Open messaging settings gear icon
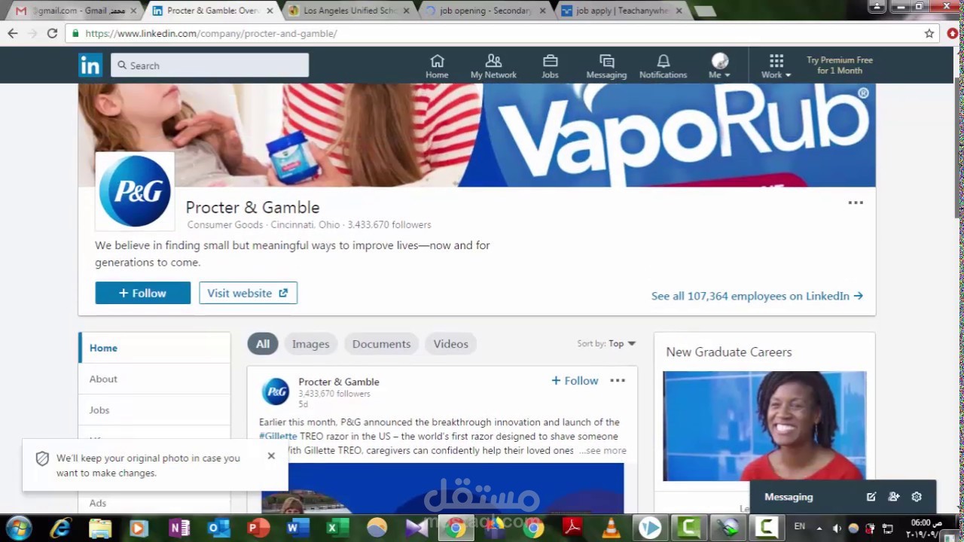964x542 pixels. [917, 497]
